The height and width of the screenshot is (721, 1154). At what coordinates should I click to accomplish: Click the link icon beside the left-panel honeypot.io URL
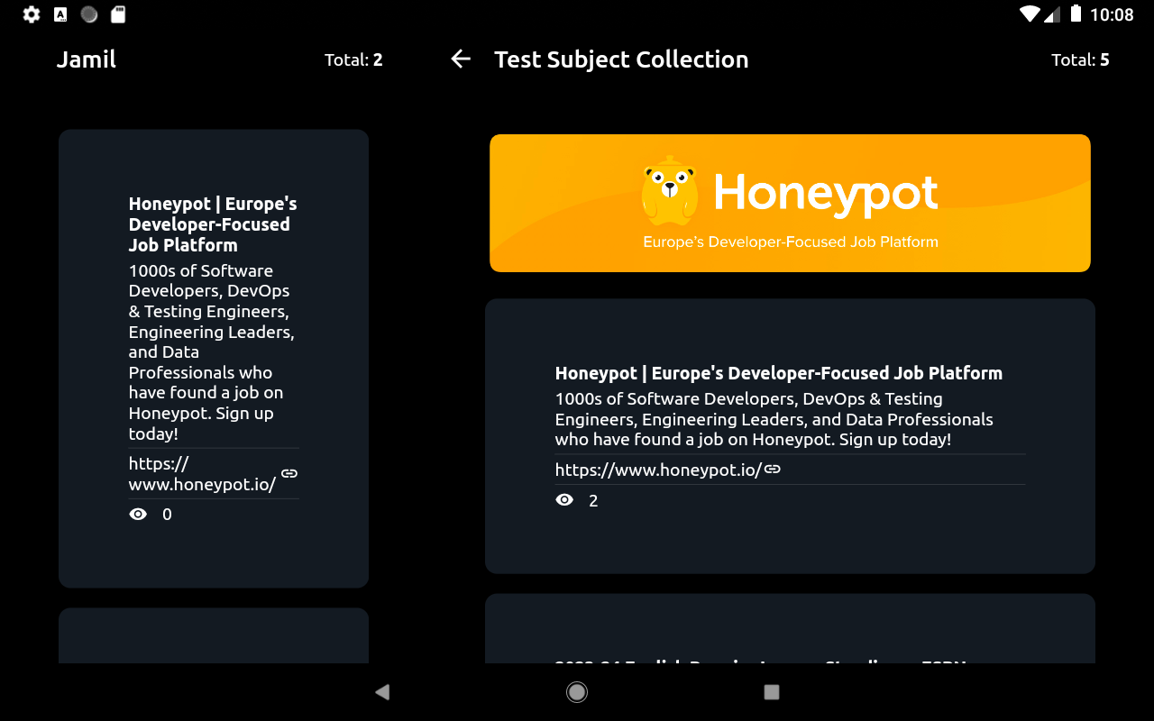click(289, 473)
